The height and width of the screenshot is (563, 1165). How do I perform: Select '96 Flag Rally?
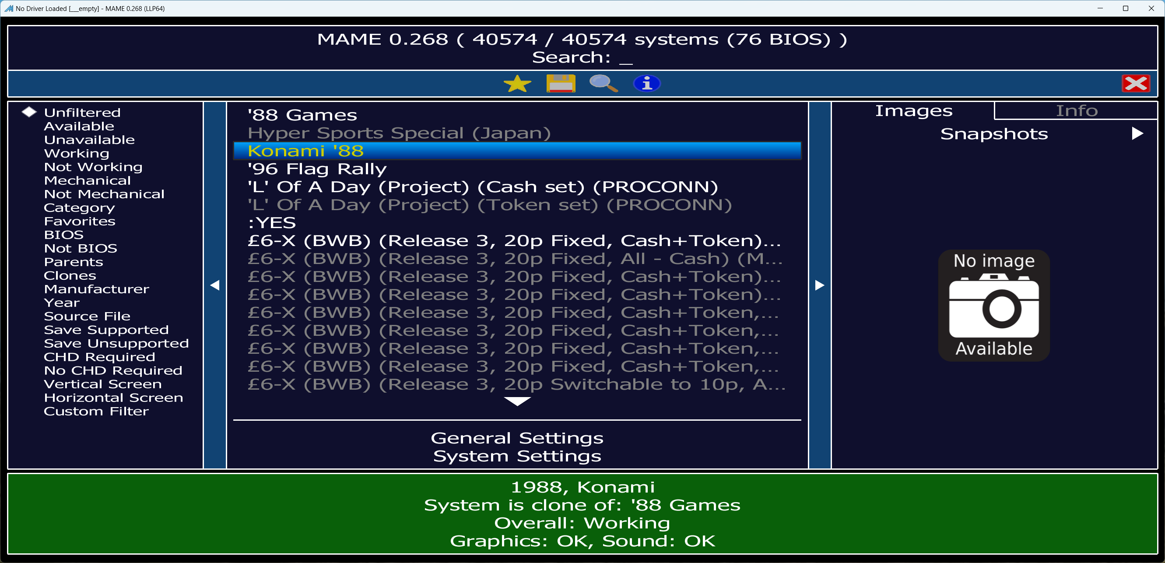tap(517, 169)
